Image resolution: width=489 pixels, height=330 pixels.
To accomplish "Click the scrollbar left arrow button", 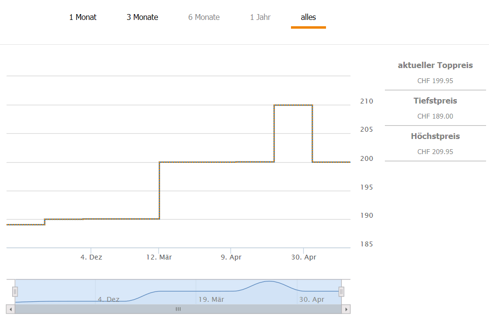I will pyautogui.click(x=10, y=309).
